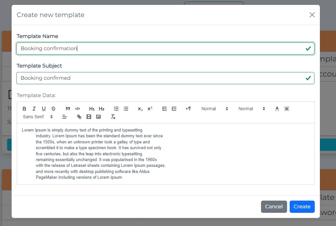Open the text color picker
Image resolution: width=336 pixels, height=226 pixels.
(277, 109)
